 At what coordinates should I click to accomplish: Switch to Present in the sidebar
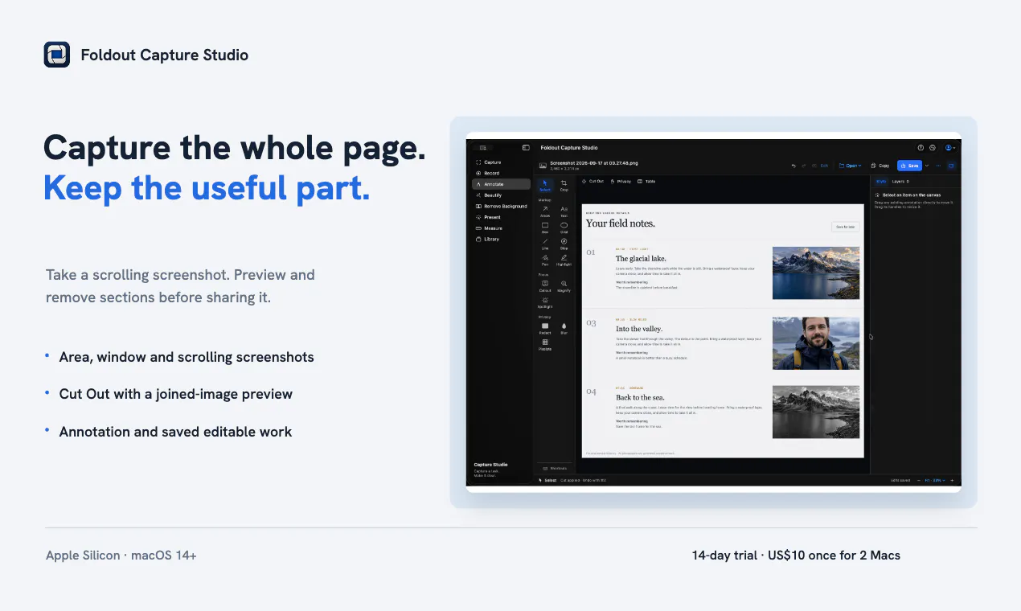click(501, 217)
